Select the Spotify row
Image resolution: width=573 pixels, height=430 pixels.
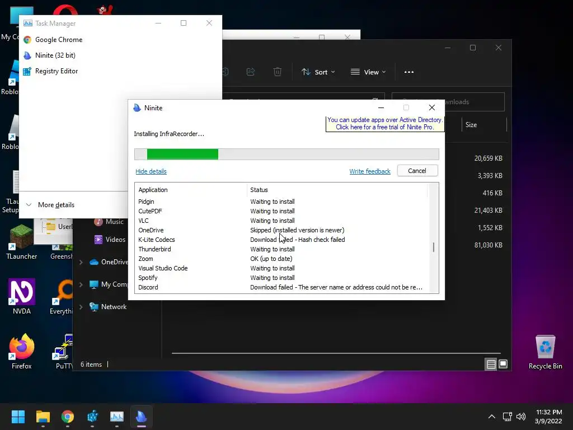[281, 278]
